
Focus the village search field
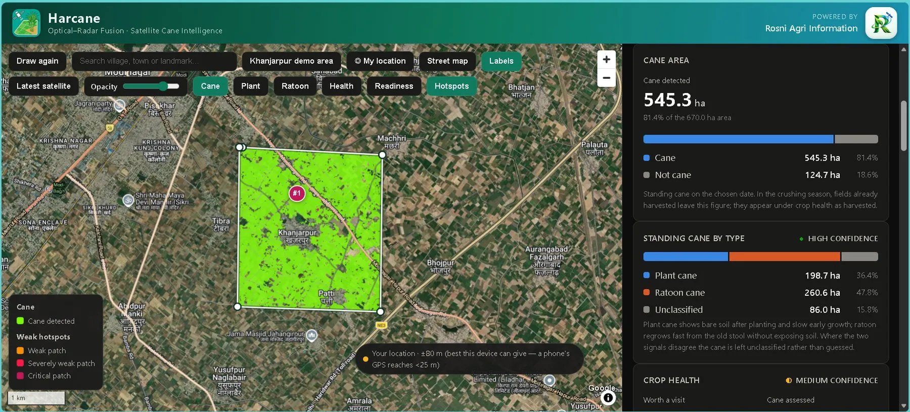tap(154, 61)
